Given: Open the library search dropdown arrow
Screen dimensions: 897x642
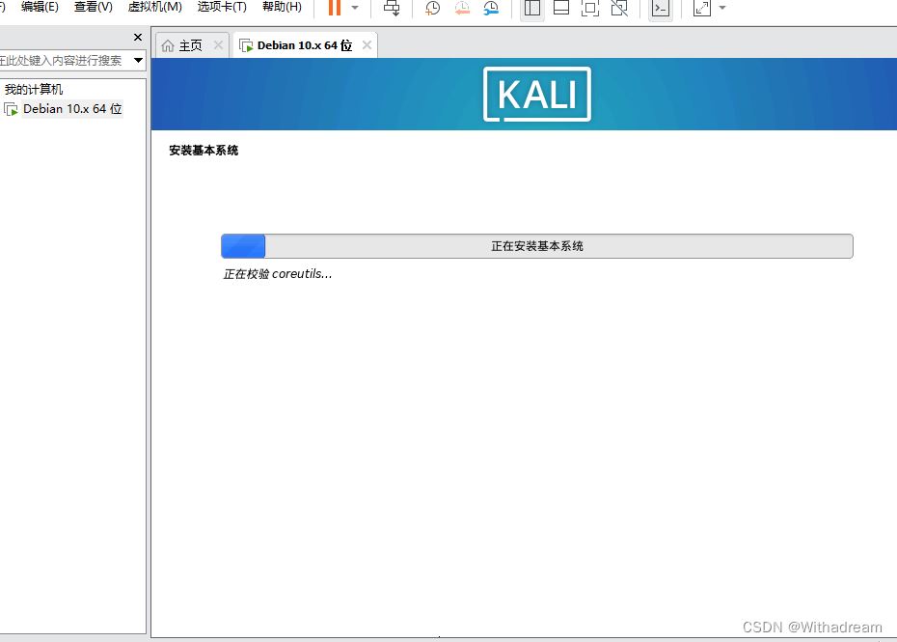Looking at the screenshot, I should coord(138,60).
